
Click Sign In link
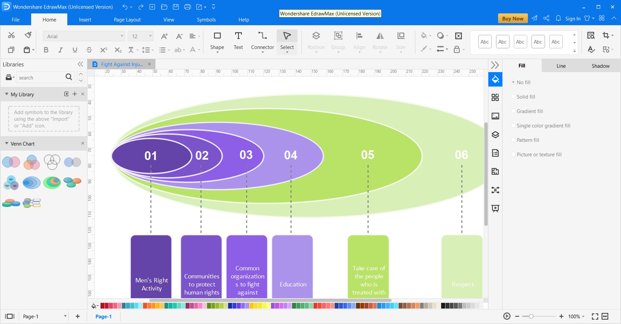coord(572,19)
